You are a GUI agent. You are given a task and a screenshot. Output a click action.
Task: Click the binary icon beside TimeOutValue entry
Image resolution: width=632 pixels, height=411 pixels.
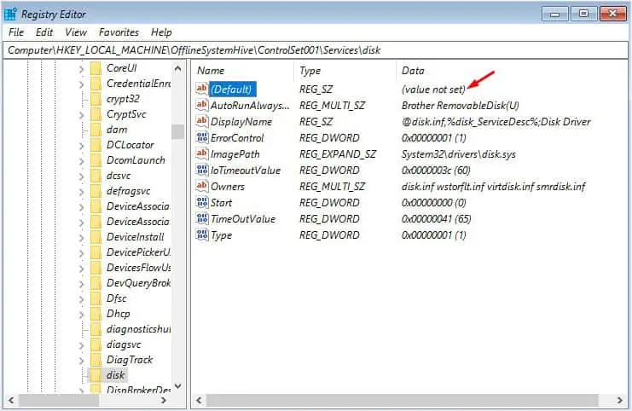tap(201, 219)
